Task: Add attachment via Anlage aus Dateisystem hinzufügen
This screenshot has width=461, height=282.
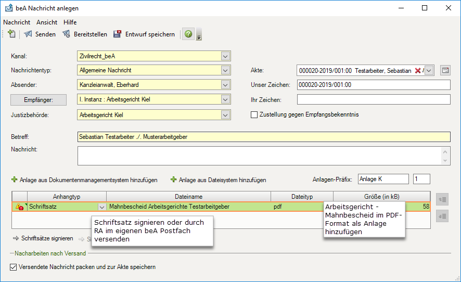Action: point(219,180)
